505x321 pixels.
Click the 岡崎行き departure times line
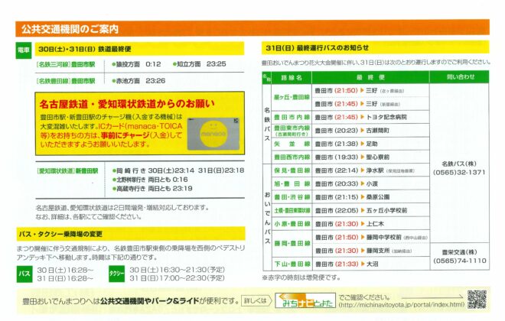click(178, 170)
